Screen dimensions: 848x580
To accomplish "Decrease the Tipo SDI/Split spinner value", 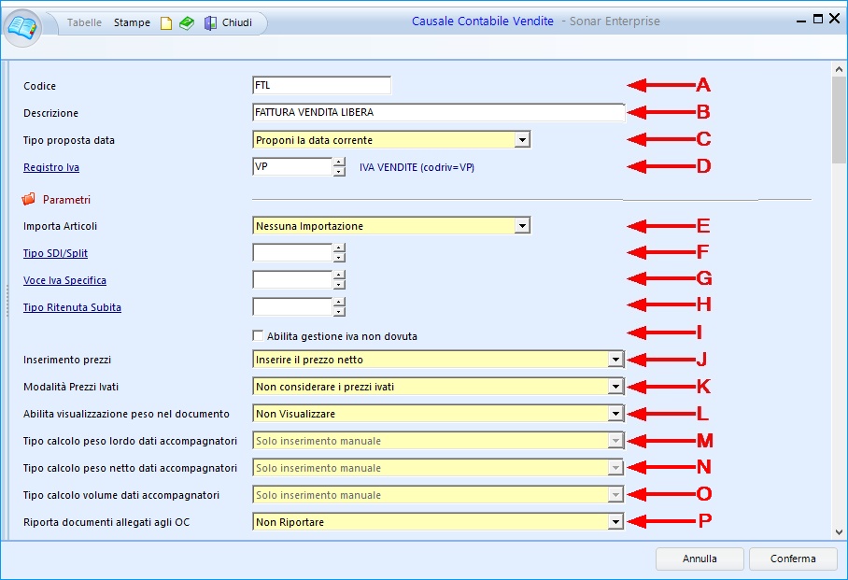I will coord(339,258).
